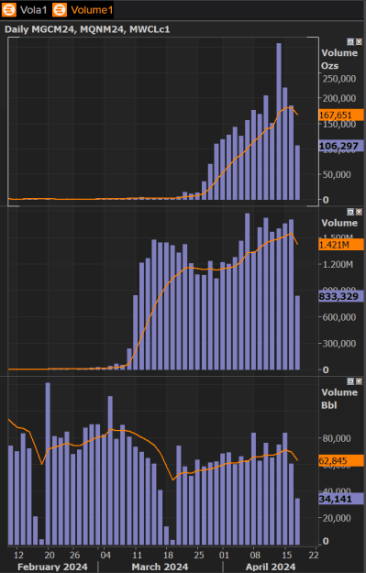Click the 300,000 axis label
366x573 pixels.
[x=339, y=344]
